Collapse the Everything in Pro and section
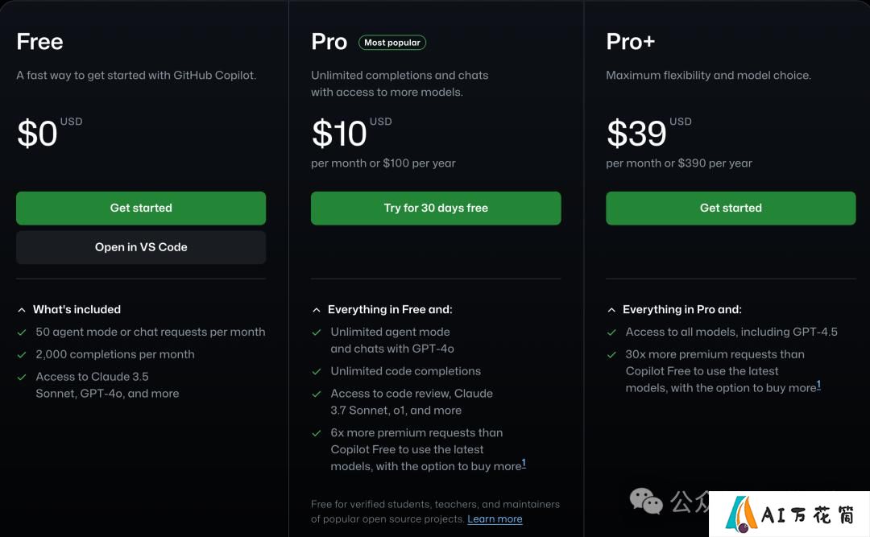The image size is (870, 537). (x=611, y=310)
